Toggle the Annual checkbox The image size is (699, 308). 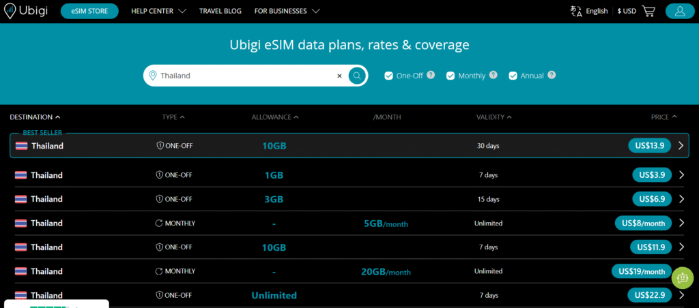[x=513, y=75]
